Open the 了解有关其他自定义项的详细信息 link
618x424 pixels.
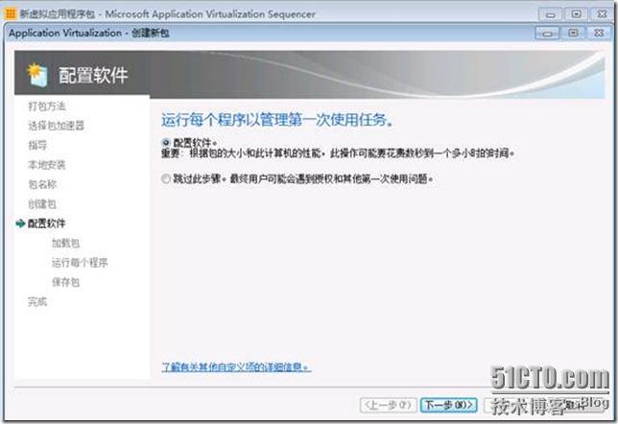236,366
